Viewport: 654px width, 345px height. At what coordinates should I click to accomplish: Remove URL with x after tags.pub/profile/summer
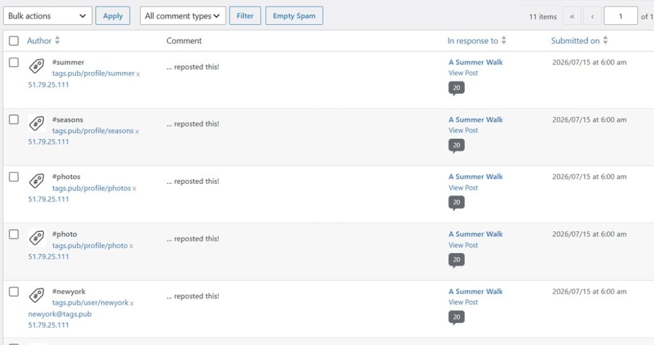[x=138, y=74]
